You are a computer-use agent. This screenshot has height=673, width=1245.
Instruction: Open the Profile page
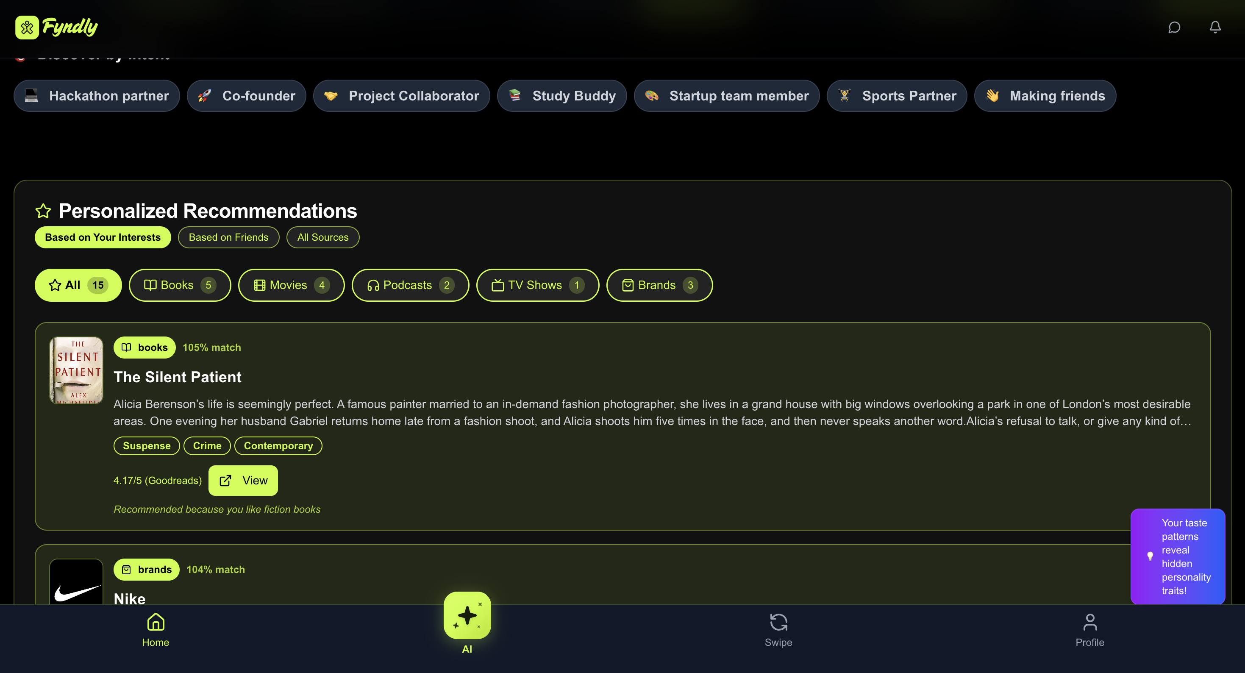tap(1089, 629)
